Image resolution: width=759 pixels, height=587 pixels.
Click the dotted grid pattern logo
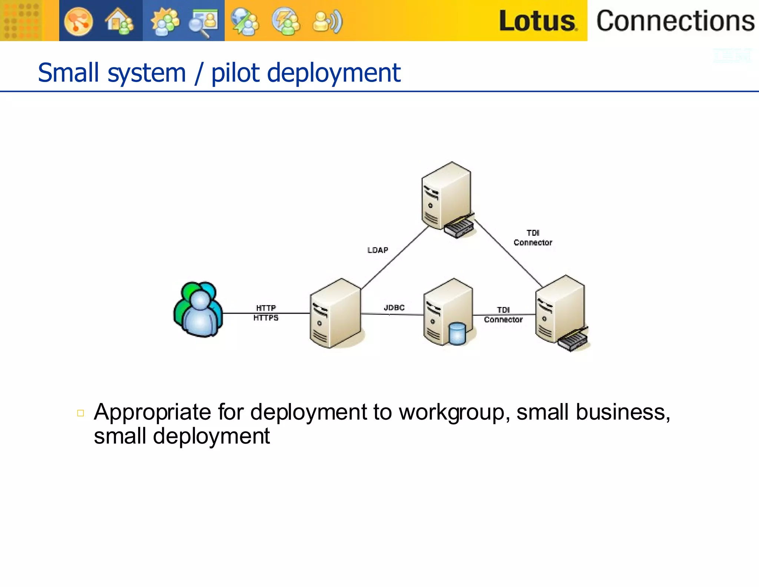click(x=21, y=20)
